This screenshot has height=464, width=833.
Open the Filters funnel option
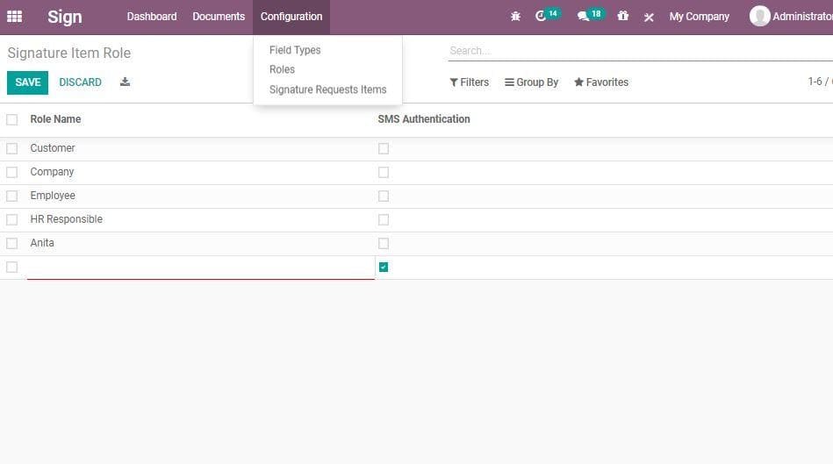coord(469,82)
